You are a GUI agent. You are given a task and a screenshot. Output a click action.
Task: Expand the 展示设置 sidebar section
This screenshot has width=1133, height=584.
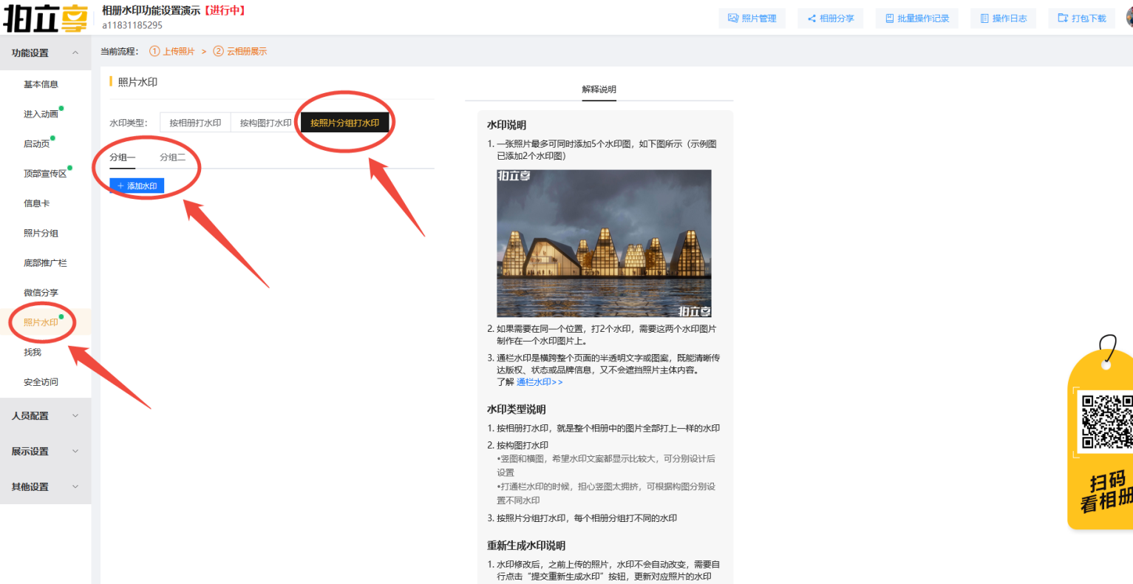point(45,452)
